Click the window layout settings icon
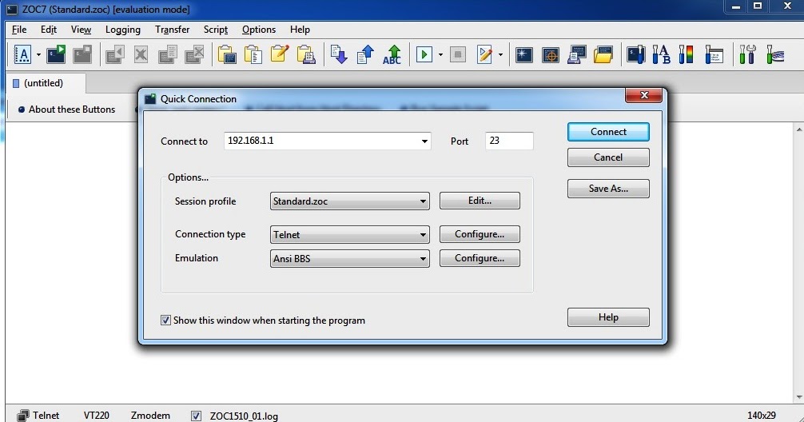The image size is (804, 422). 714,54
